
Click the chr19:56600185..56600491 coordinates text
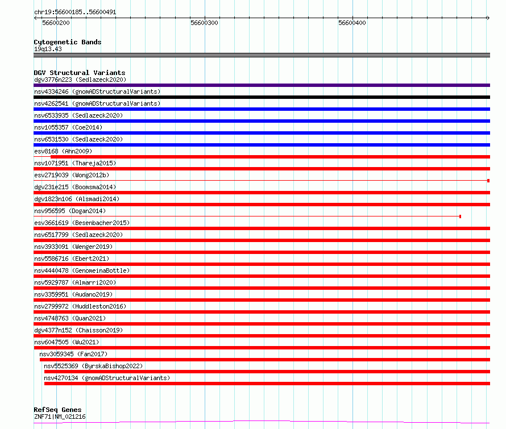coord(75,12)
